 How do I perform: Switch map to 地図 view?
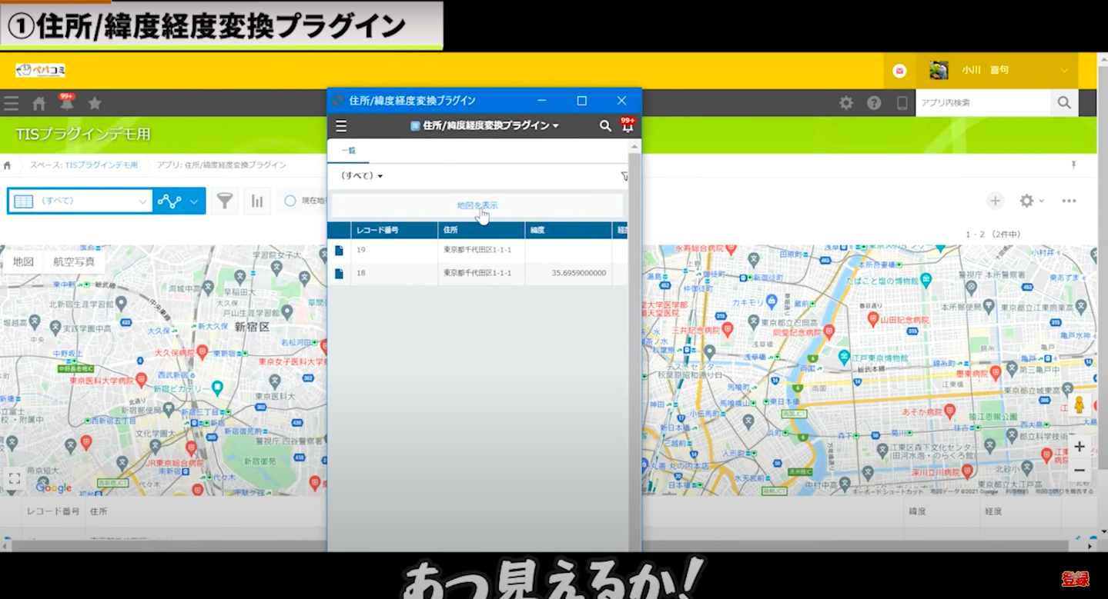[x=23, y=261]
